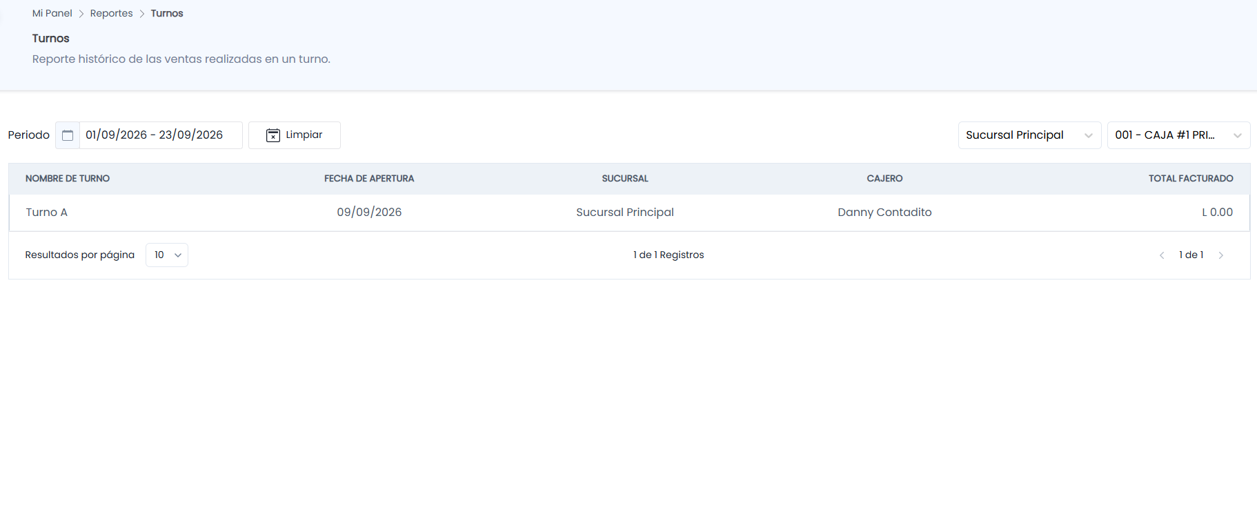The image size is (1257, 519).
Task: Click the Reporte histórico description text
Action: pyautogui.click(x=181, y=59)
